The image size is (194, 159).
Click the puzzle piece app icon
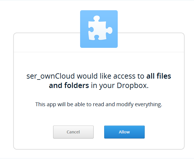[x=99, y=29]
